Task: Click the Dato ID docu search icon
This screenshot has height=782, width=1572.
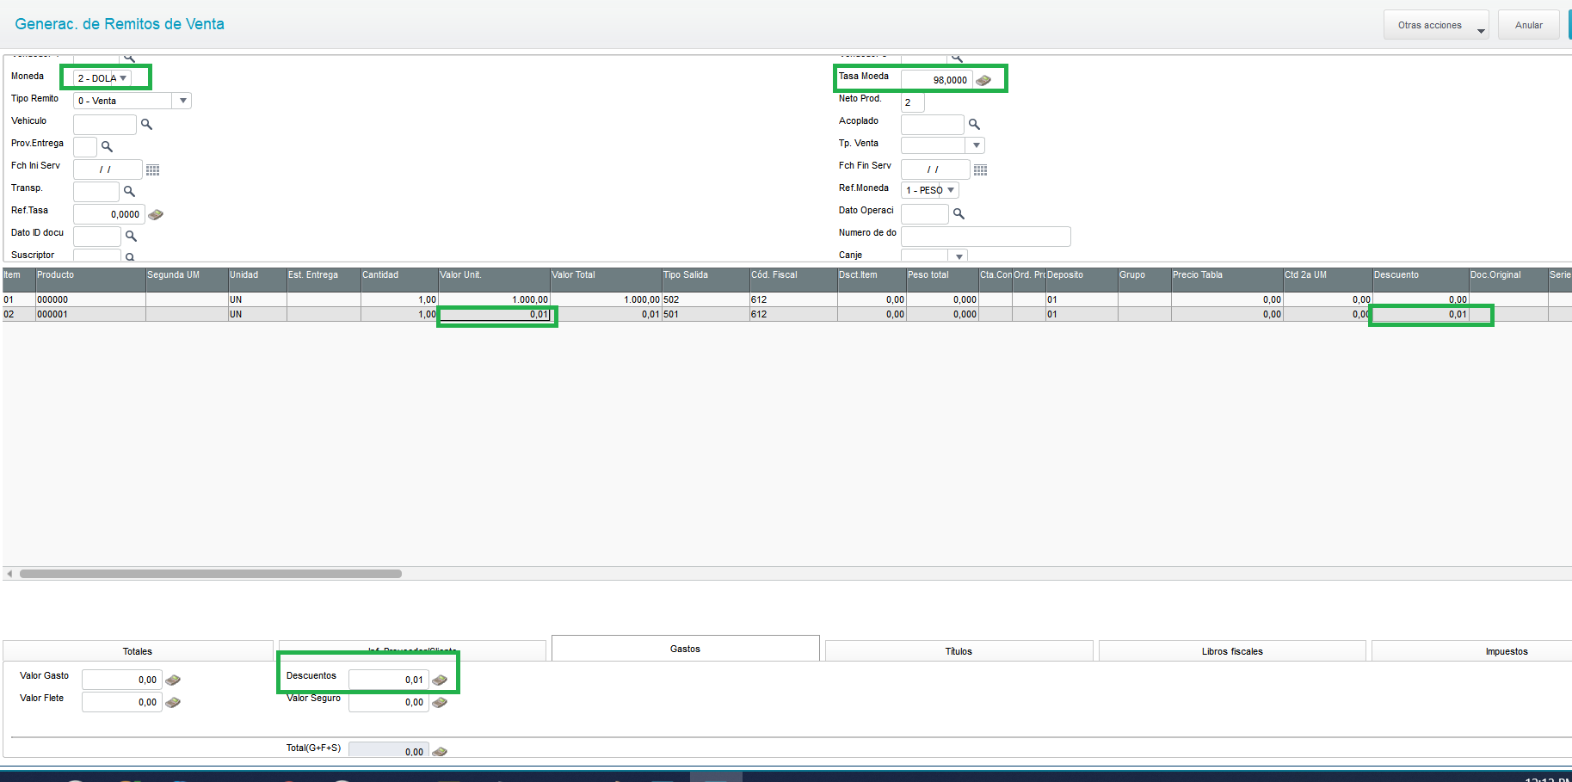Action: pos(131,236)
